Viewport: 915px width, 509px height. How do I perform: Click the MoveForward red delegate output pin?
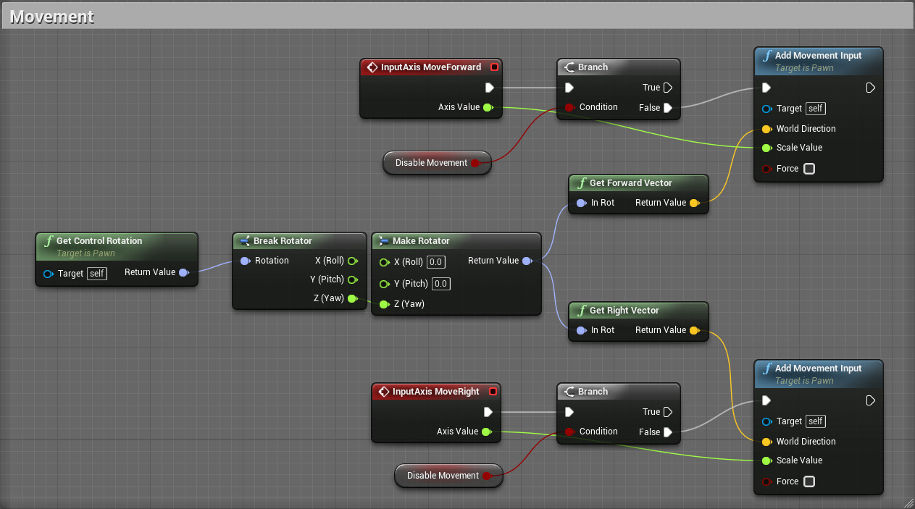point(494,67)
